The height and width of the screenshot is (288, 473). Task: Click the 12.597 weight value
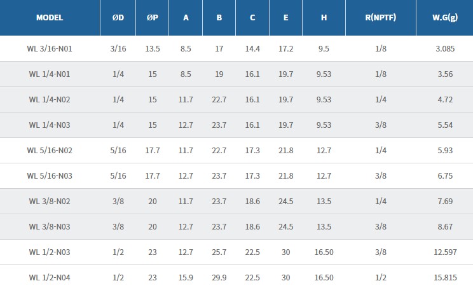point(445,252)
